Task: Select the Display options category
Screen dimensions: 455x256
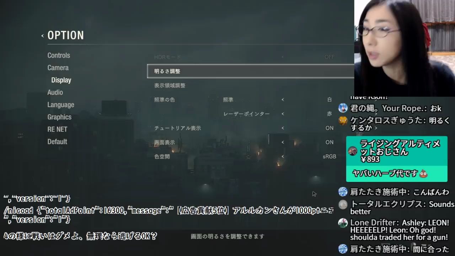Action: point(61,80)
